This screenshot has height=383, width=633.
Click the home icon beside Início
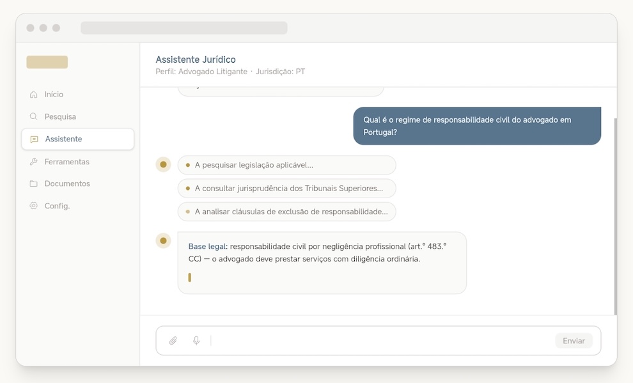pos(34,95)
